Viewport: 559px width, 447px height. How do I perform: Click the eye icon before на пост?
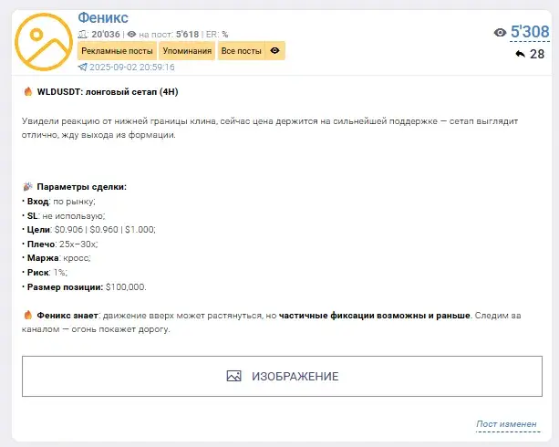(131, 35)
